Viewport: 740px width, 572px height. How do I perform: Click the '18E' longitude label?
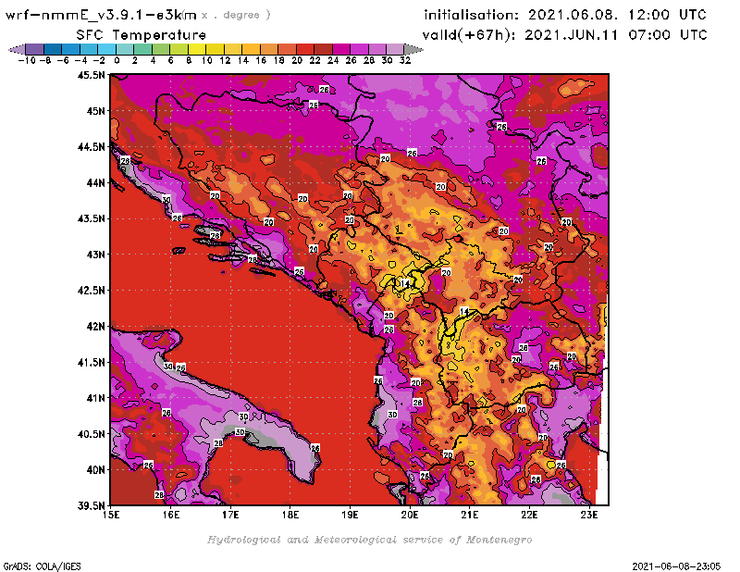point(290,515)
